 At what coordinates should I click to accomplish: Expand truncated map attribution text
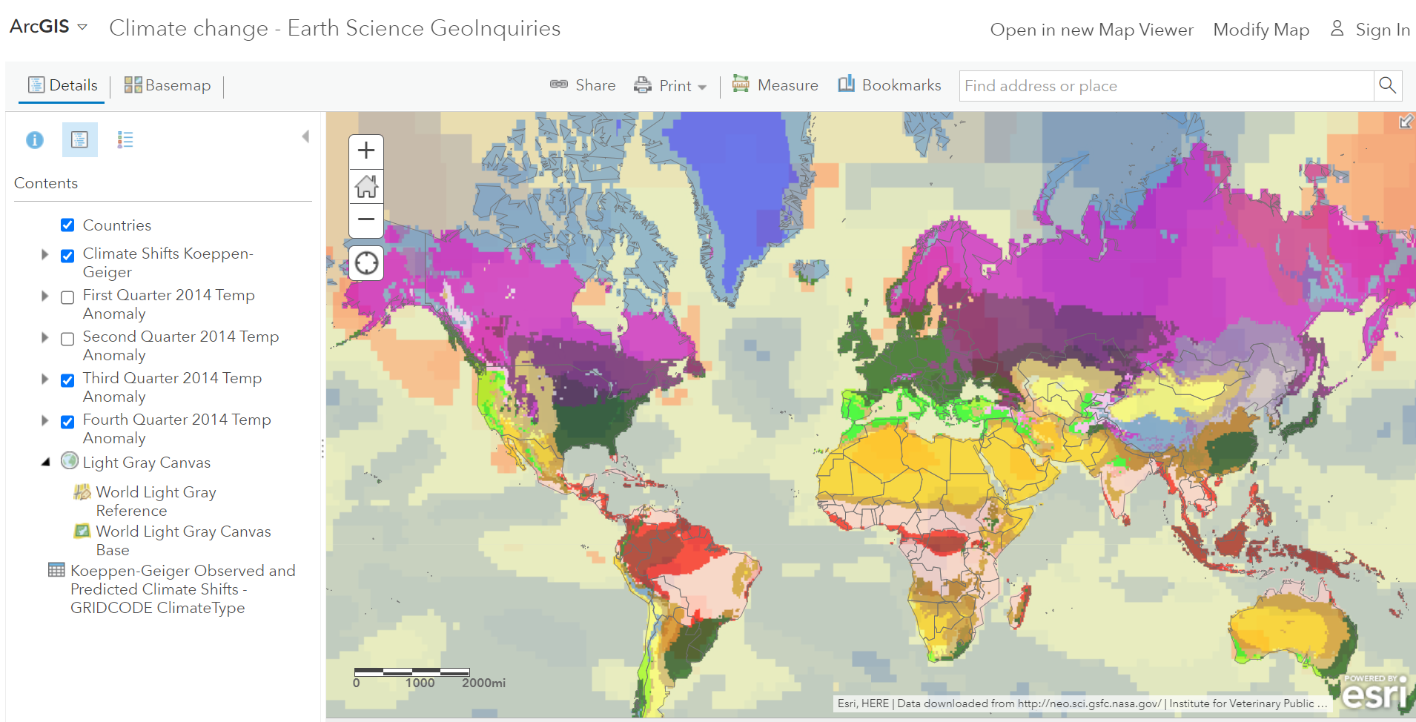(1321, 703)
